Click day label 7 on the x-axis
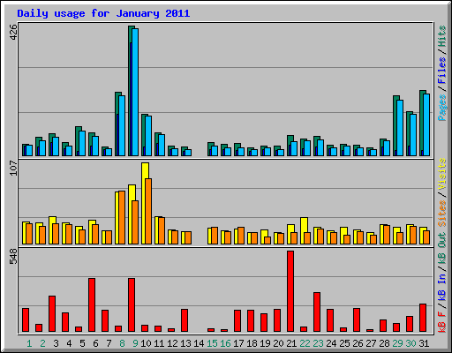Viewport: 452px width, 353px height. click(x=109, y=343)
